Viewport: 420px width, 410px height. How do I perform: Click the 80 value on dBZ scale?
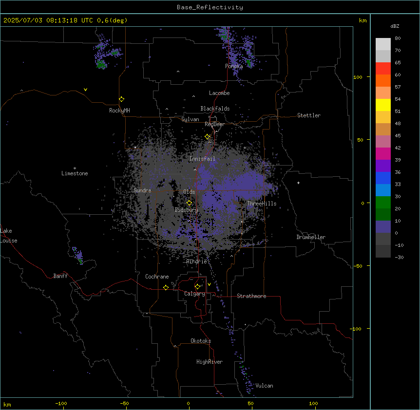pyautogui.click(x=398, y=38)
